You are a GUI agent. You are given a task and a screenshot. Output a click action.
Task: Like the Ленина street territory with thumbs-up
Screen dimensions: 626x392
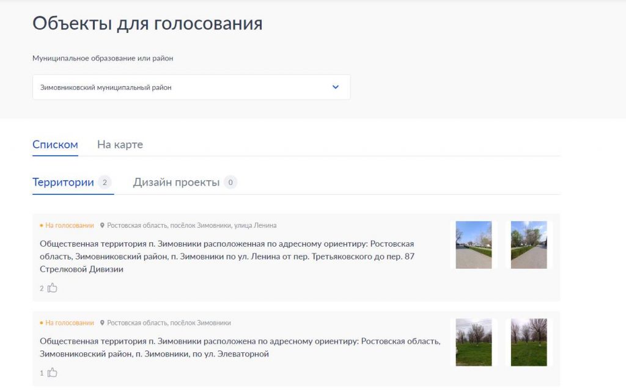pyautogui.click(x=52, y=288)
